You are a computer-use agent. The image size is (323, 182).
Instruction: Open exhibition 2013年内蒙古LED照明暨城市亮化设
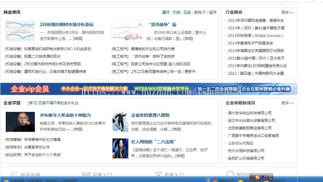257,66
